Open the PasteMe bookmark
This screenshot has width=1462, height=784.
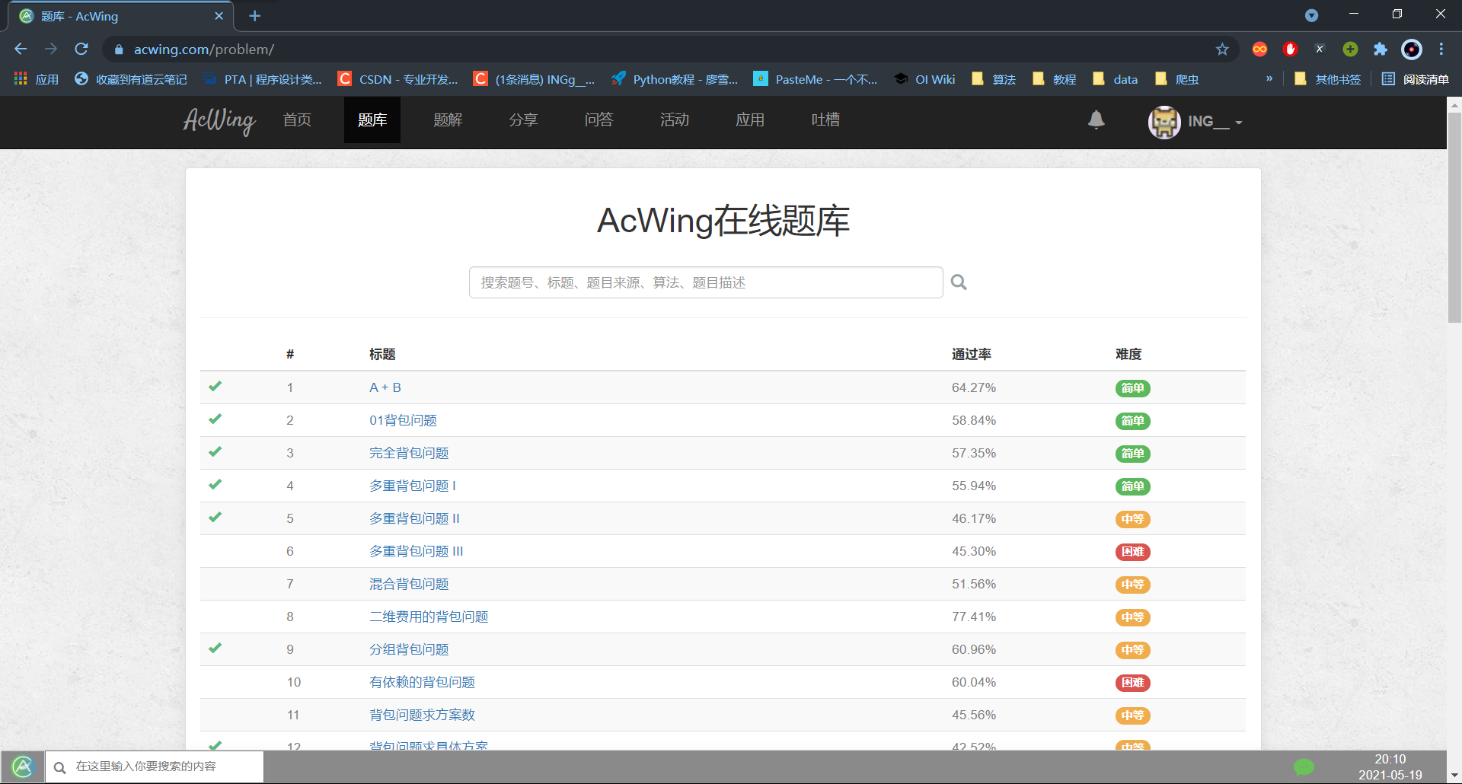coord(815,79)
